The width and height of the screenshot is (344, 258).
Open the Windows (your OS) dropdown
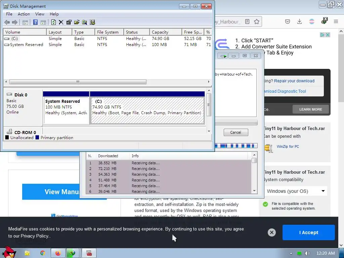(296, 191)
